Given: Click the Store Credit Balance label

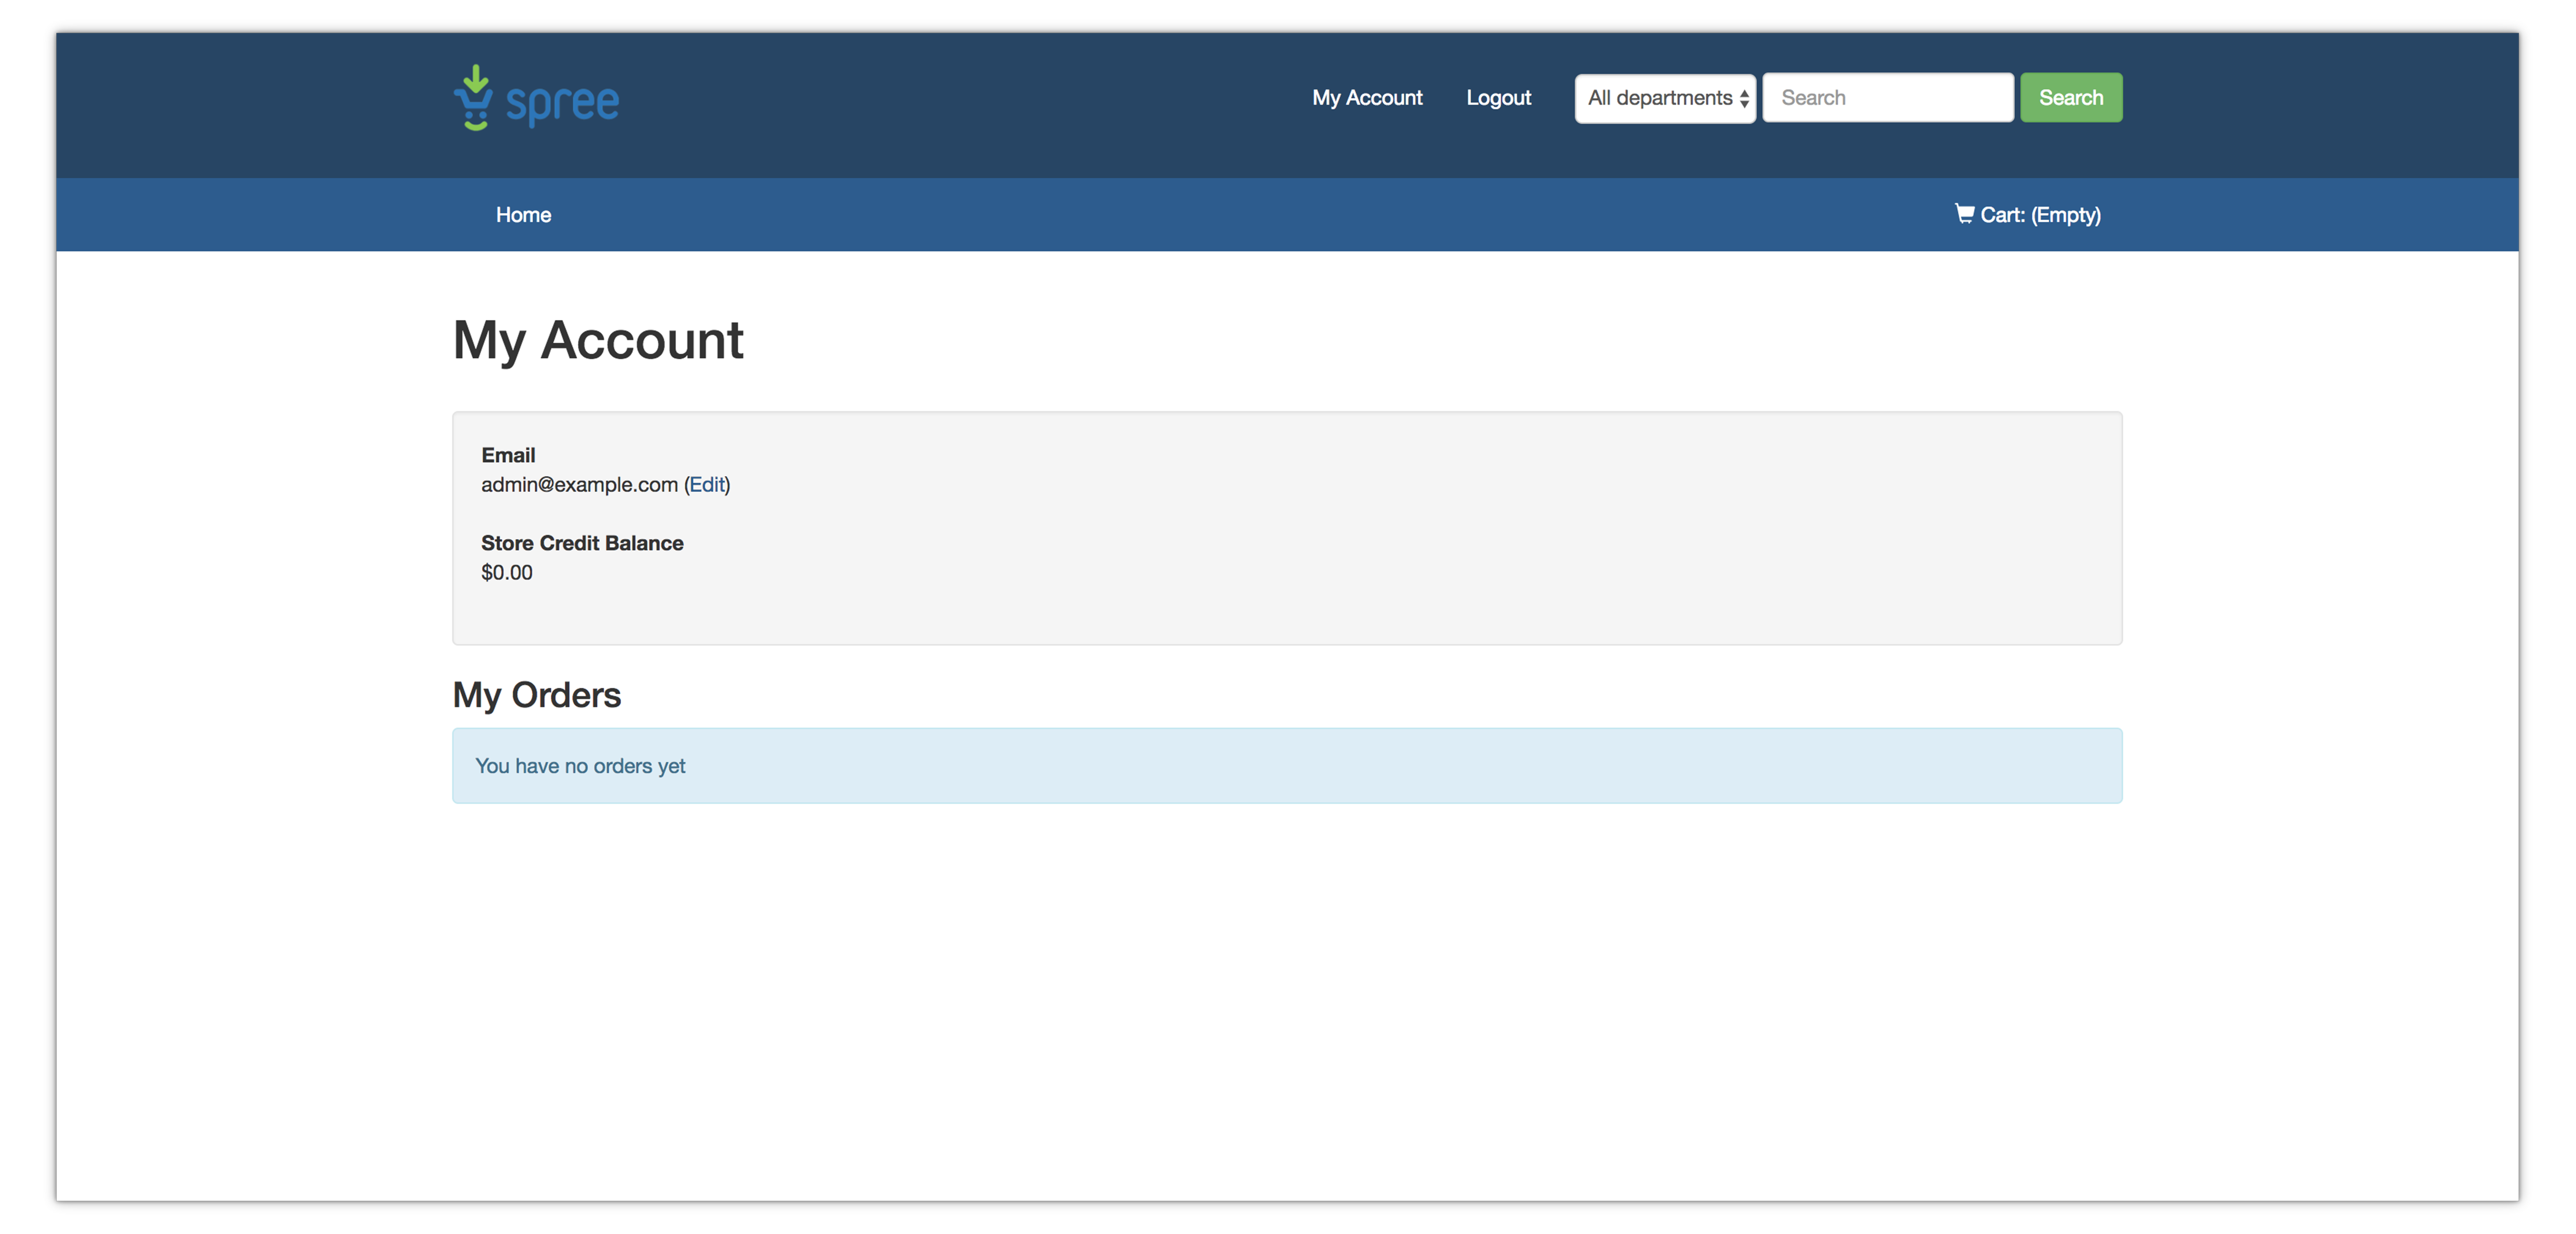Looking at the screenshot, I should tap(582, 543).
